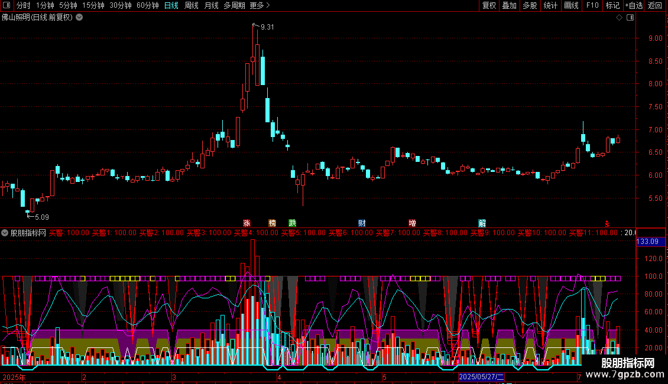
Task: Switch to the 30分钟 period
Action: click(x=120, y=5)
